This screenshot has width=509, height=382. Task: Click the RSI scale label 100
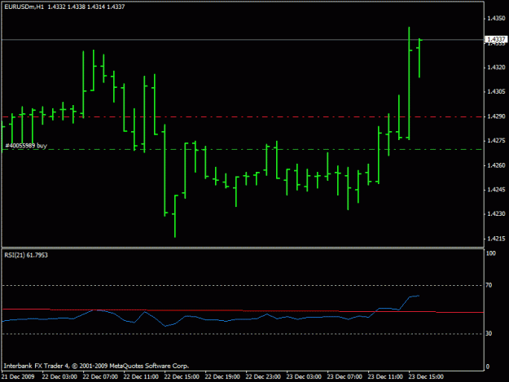pos(491,253)
